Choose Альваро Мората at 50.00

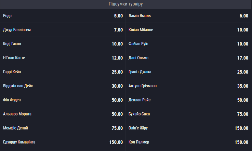(63, 114)
